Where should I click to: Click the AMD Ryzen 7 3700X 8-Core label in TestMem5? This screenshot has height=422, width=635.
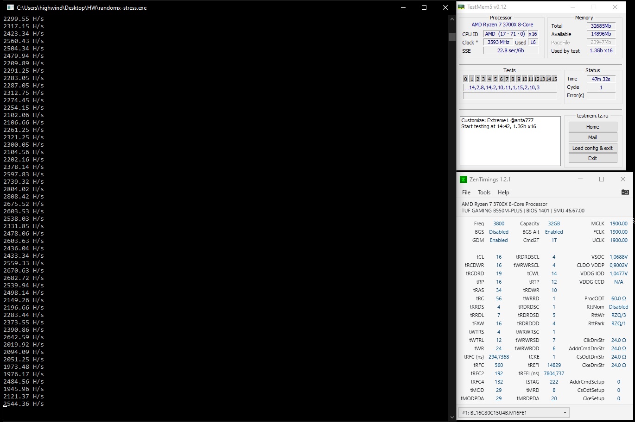point(502,25)
